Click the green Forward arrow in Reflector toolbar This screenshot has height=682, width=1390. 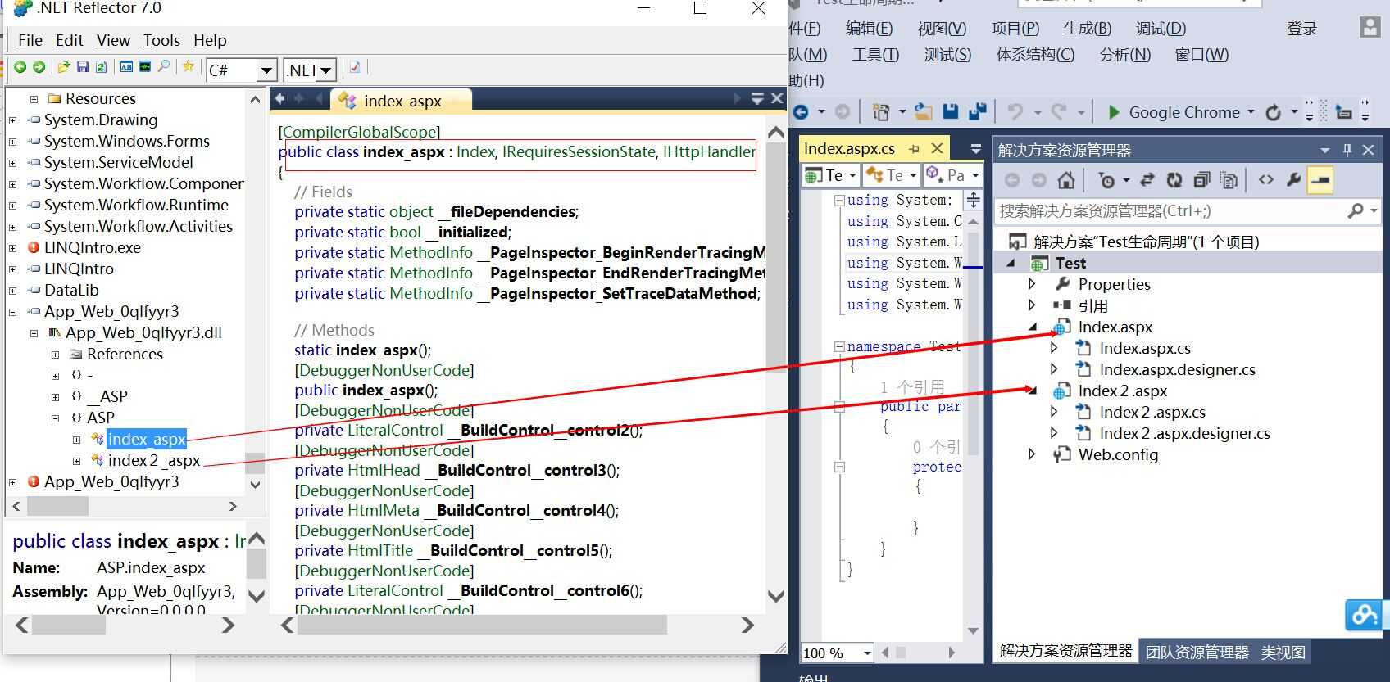point(39,67)
